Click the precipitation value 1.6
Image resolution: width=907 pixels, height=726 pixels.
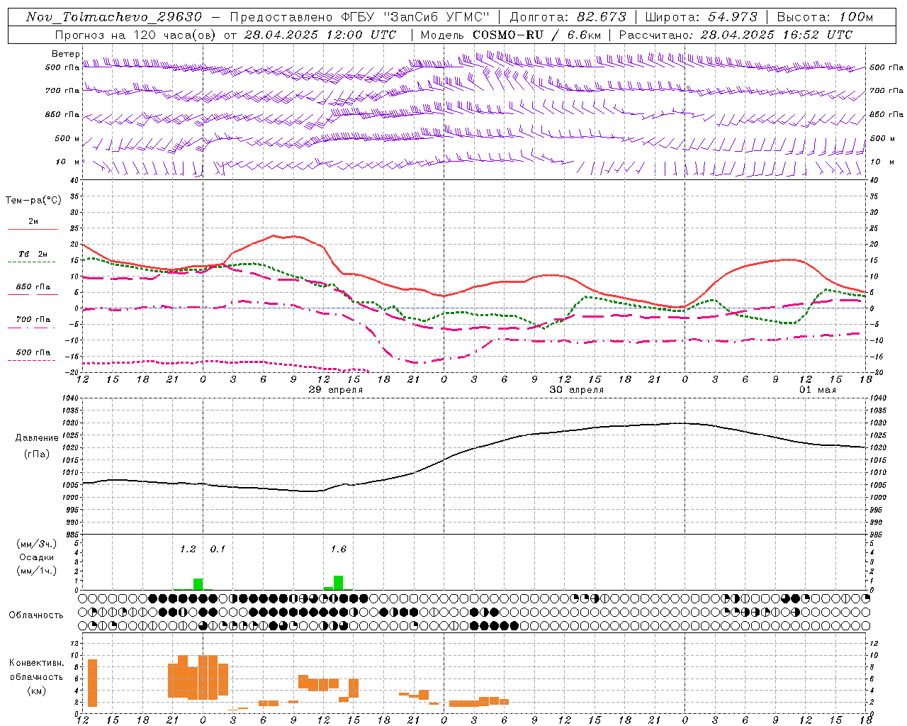tap(339, 549)
